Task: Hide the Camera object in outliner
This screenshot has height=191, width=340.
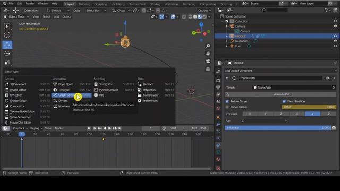Action: click(x=335, y=26)
